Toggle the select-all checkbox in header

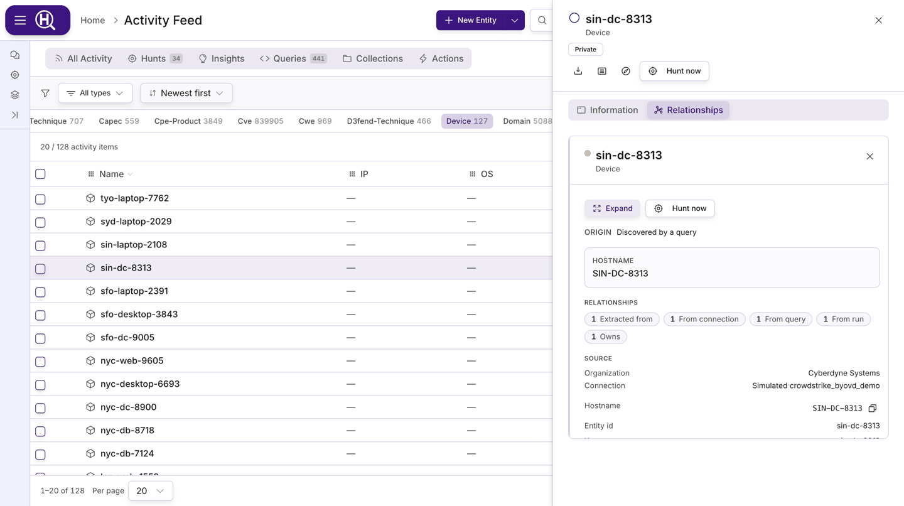coord(40,174)
